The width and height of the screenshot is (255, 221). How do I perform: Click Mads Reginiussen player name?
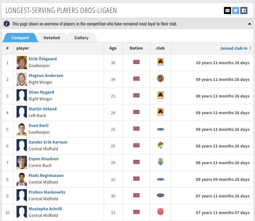(46, 176)
